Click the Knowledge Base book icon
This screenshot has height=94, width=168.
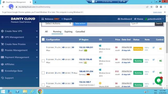[2, 71]
